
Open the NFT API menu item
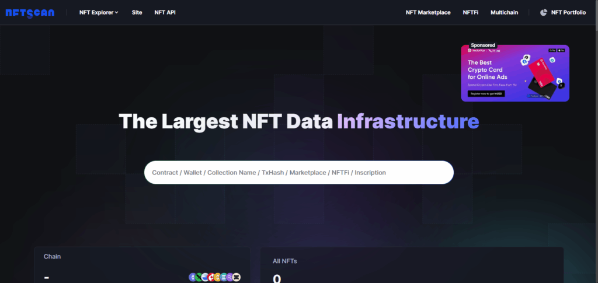(165, 13)
